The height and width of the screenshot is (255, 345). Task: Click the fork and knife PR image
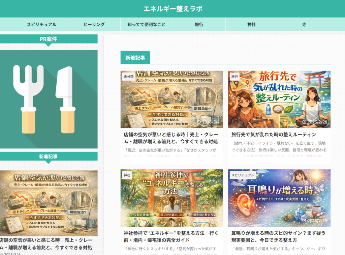(x=49, y=99)
